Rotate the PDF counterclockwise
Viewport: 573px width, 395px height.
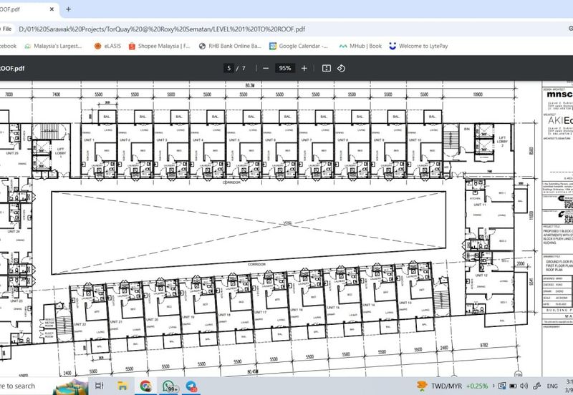point(342,68)
